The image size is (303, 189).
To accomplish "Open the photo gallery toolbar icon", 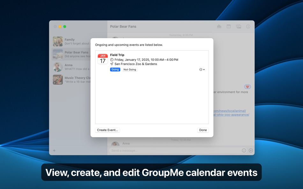I will coord(239,26).
